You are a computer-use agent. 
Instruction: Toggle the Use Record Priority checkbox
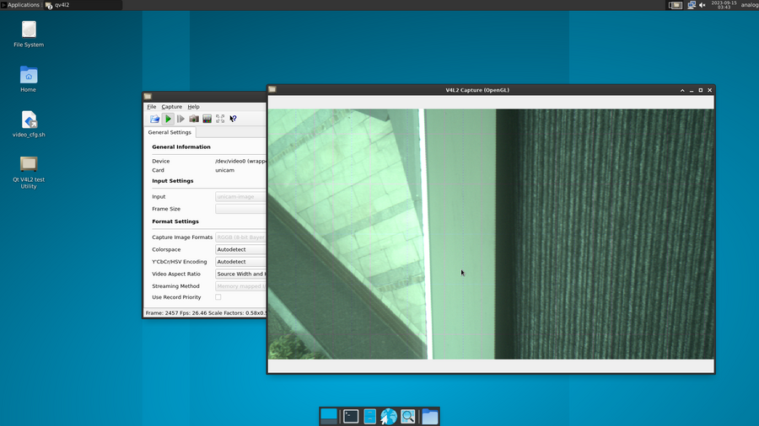[218, 297]
